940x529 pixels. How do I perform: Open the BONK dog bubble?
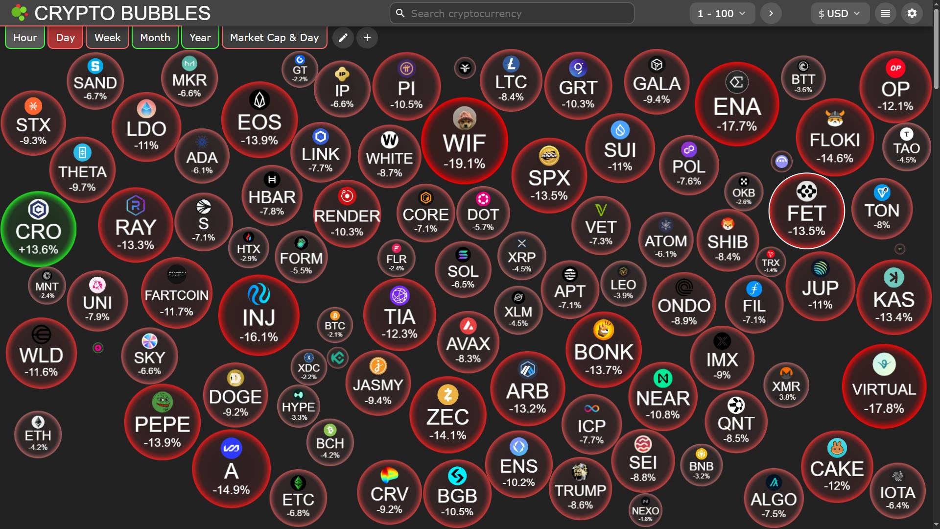click(x=604, y=350)
